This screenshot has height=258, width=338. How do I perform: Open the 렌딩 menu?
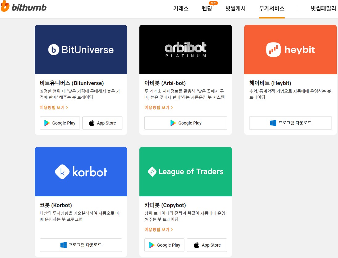pos(207,8)
